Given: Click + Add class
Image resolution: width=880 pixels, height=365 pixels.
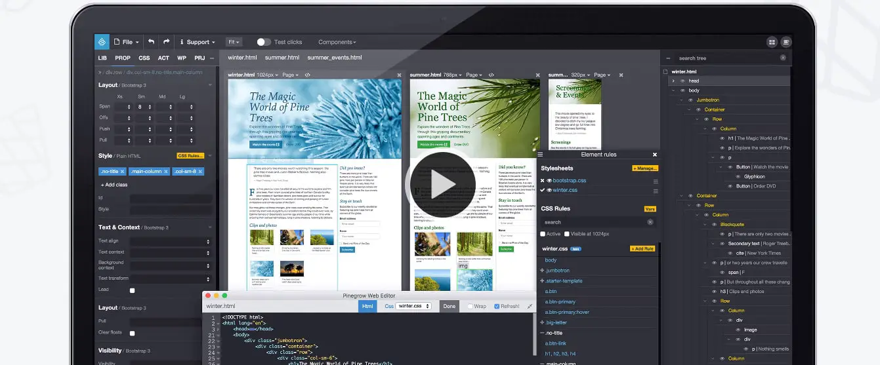Looking at the screenshot, I should [x=114, y=185].
